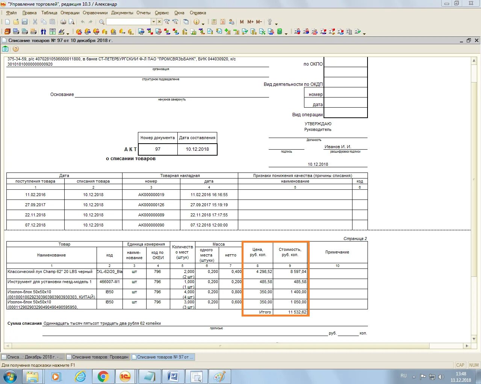Click the Find next icon
The image size is (481, 384).
(166, 22)
